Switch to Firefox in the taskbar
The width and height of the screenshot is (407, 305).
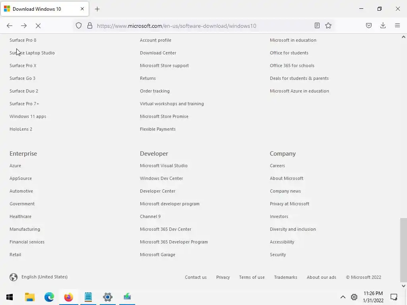[68, 297]
